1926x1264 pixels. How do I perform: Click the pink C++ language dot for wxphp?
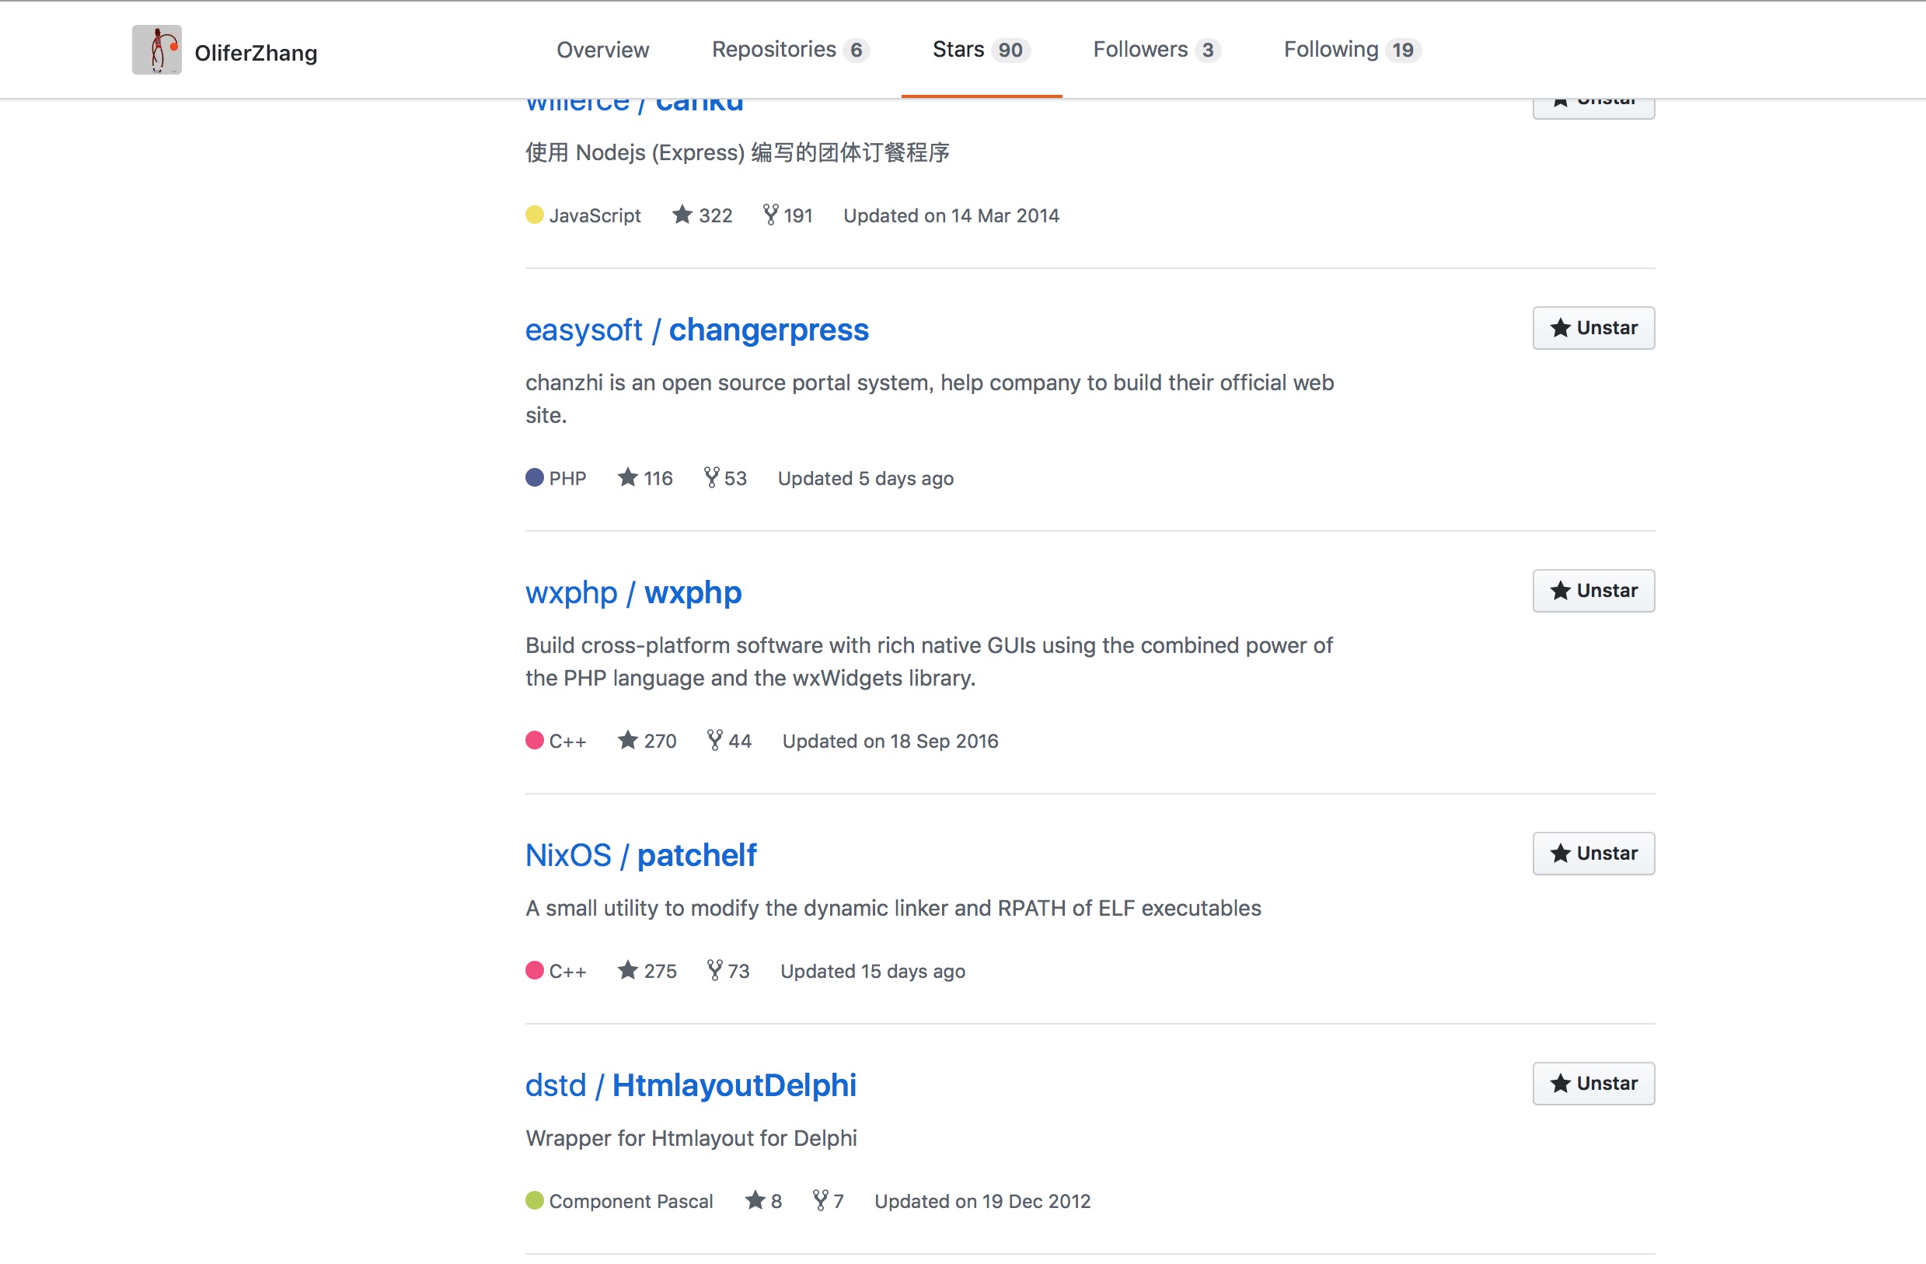click(x=534, y=740)
